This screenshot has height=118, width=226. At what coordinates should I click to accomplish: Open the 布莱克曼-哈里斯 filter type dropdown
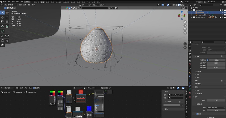(x=216, y=108)
